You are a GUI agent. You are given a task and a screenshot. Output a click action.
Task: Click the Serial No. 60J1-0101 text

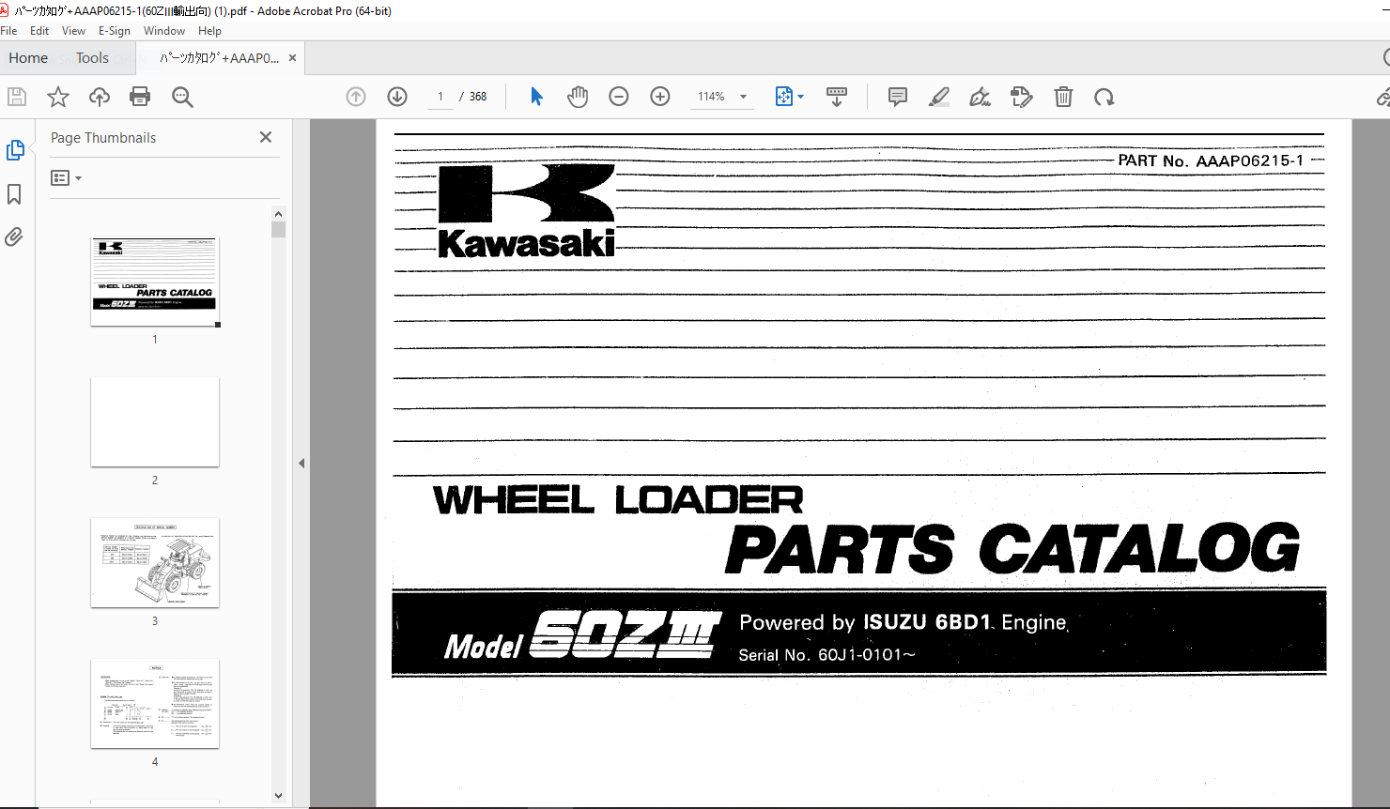(x=826, y=655)
